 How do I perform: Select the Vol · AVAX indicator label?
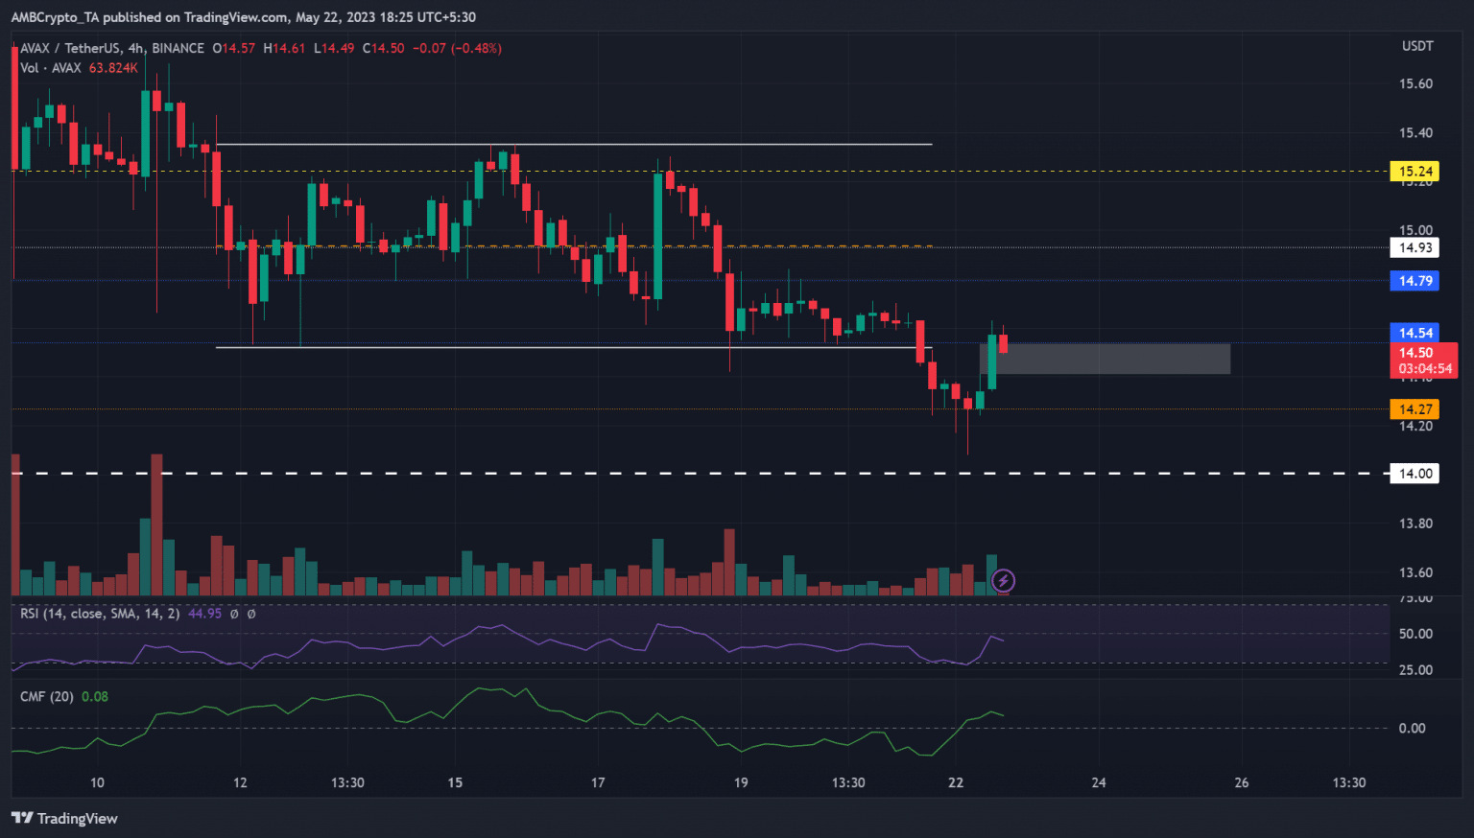tap(51, 68)
